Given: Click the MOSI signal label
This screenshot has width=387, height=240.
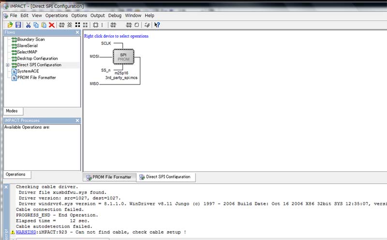Looking at the screenshot, I should coord(94,56).
